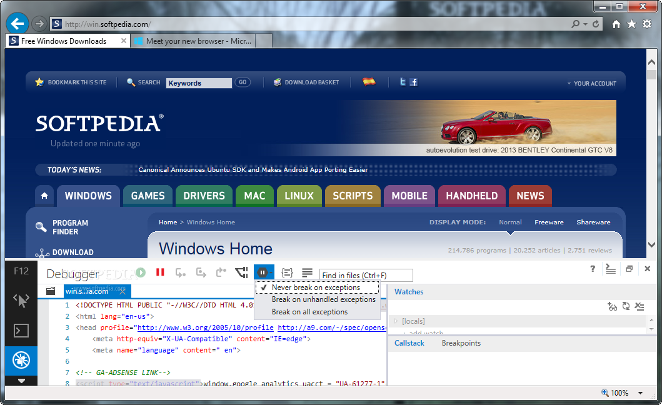Click the GO search button
Screen dimensions: 662x405
pyautogui.click(x=243, y=82)
